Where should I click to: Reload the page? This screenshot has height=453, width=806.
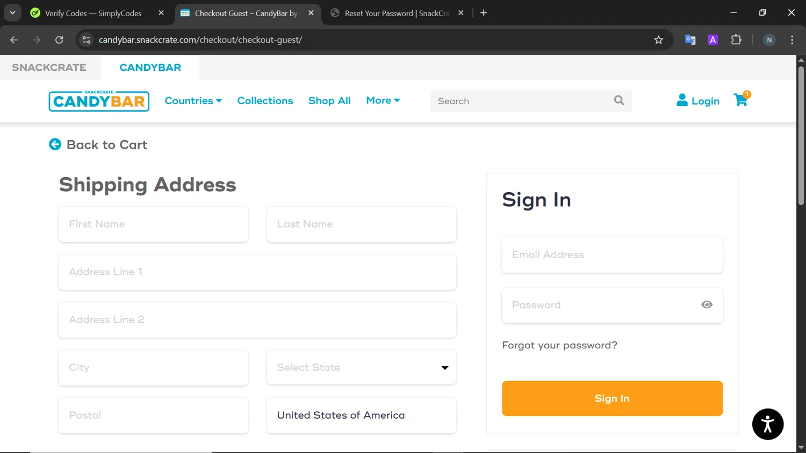coord(59,40)
